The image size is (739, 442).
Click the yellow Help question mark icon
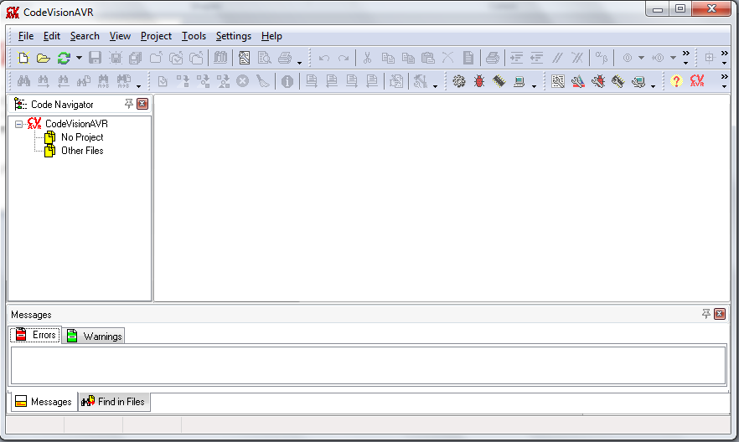(x=676, y=81)
